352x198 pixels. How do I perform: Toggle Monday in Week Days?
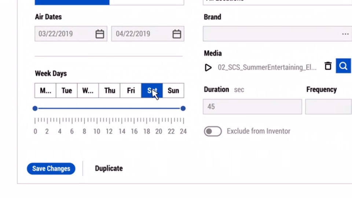click(x=45, y=91)
